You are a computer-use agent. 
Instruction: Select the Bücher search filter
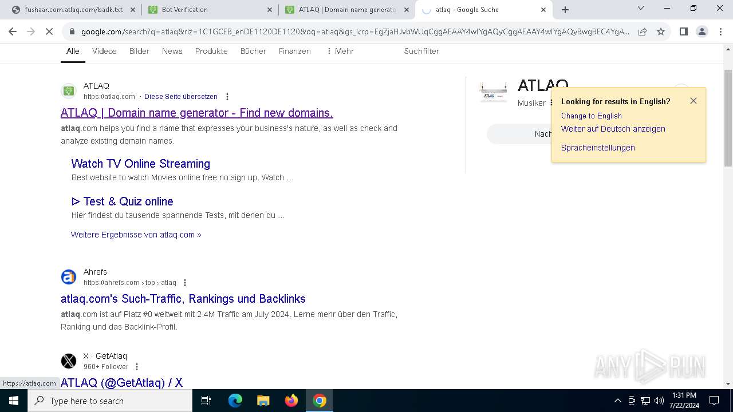(x=253, y=51)
